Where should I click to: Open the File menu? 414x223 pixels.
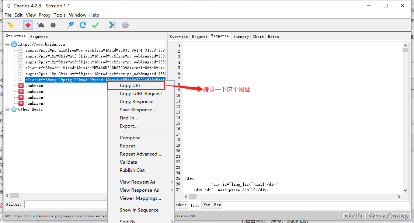8,15
